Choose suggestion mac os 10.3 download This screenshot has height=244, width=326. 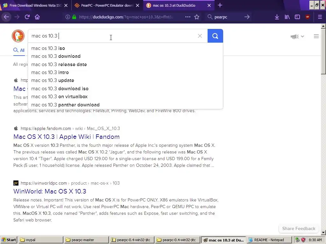(x=125, y=56)
